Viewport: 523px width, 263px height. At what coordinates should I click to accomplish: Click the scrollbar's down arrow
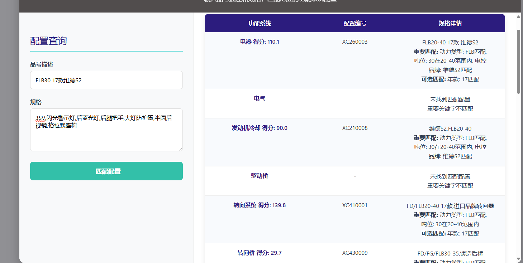(x=518, y=259)
